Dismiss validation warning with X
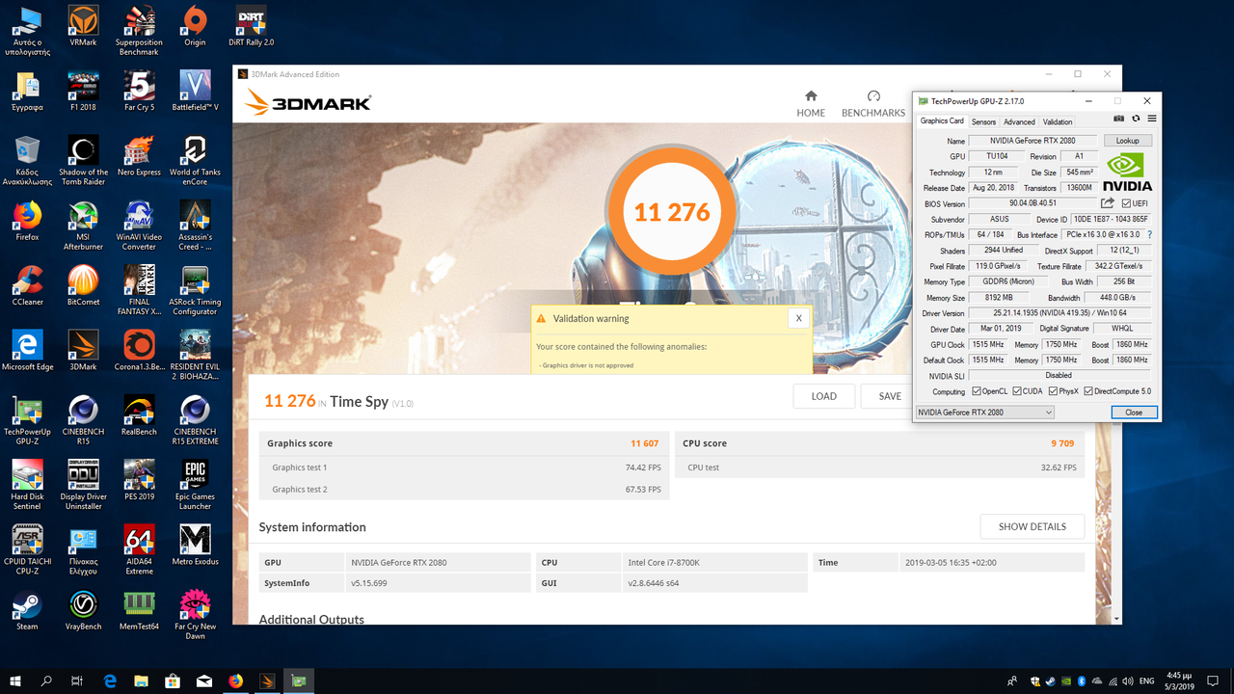The width and height of the screenshot is (1234, 694). click(798, 318)
